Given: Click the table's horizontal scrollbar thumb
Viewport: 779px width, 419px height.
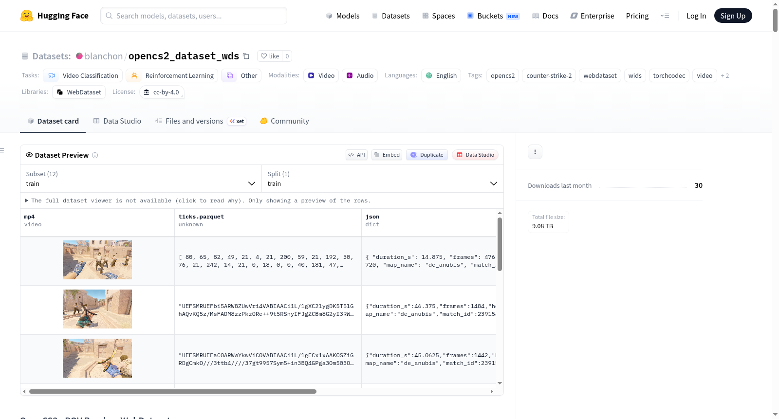Looking at the screenshot, I should point(173,391).
